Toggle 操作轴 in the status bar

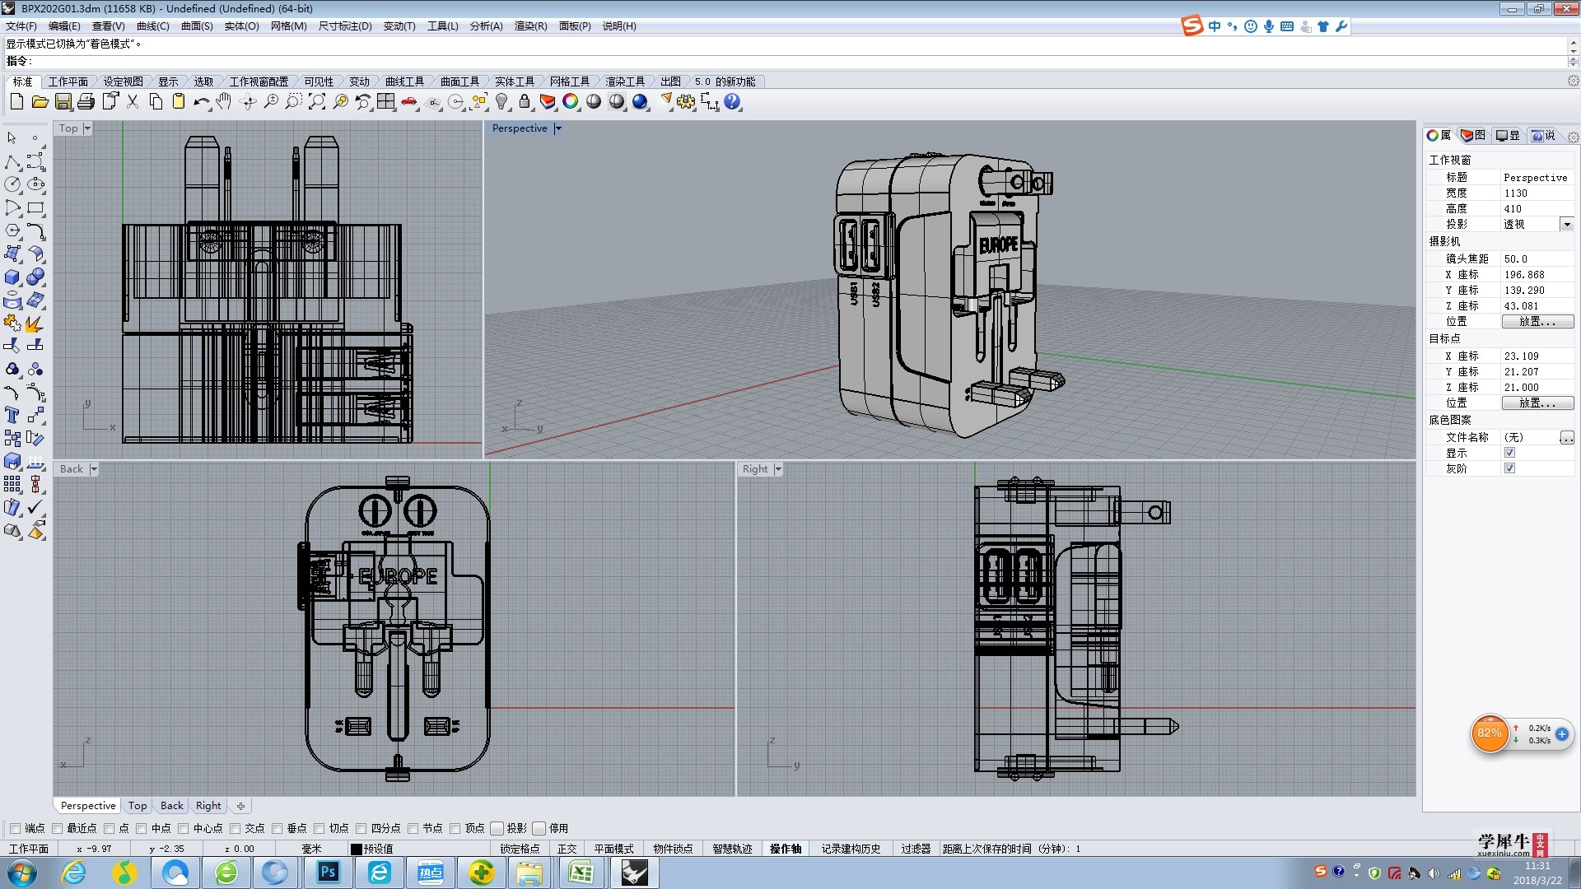point(786,849)
